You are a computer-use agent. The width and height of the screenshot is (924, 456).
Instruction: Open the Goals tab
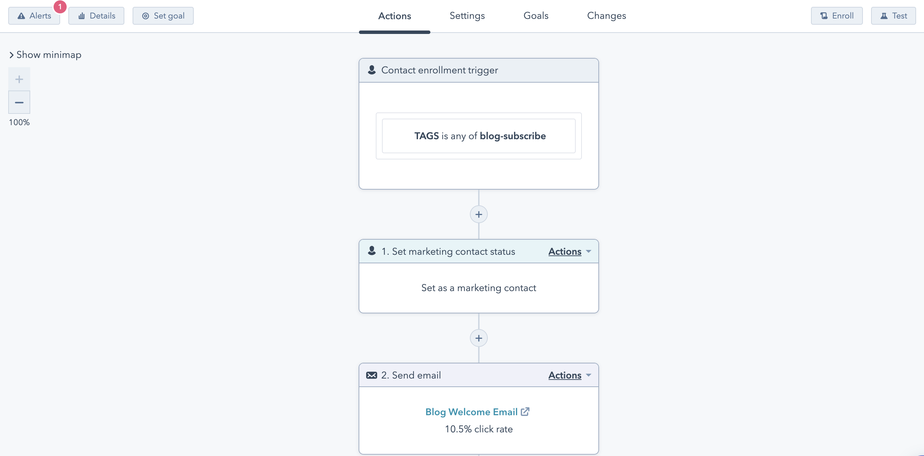(x=536, y=16)
